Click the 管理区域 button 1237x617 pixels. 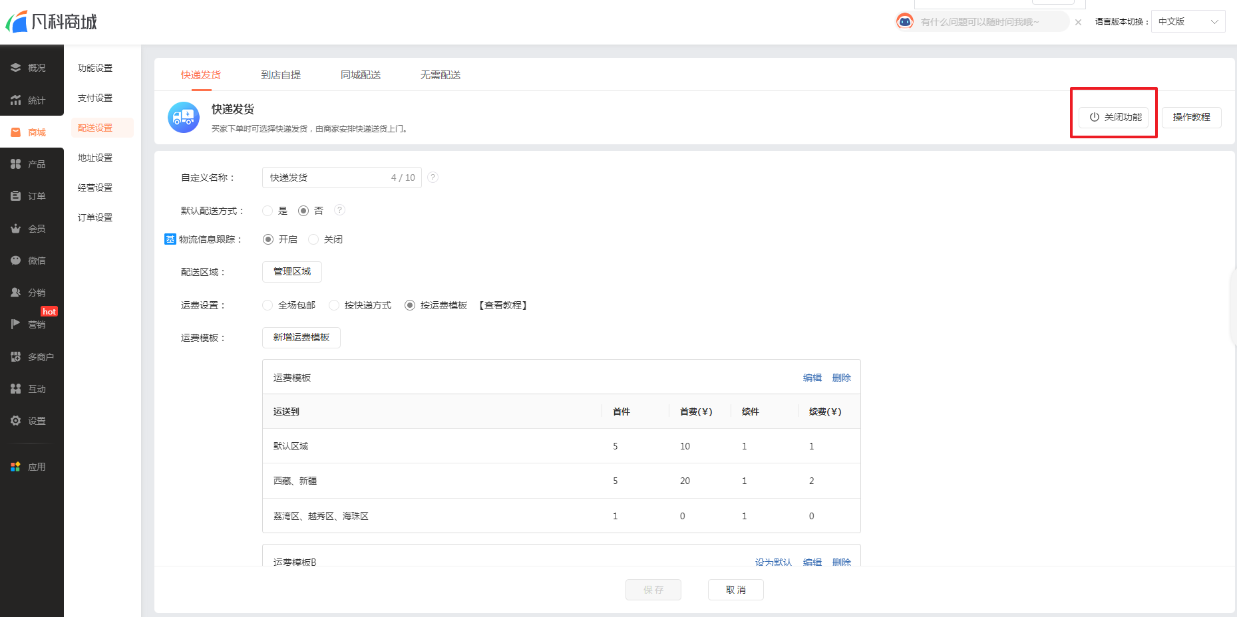click(292, 271)
